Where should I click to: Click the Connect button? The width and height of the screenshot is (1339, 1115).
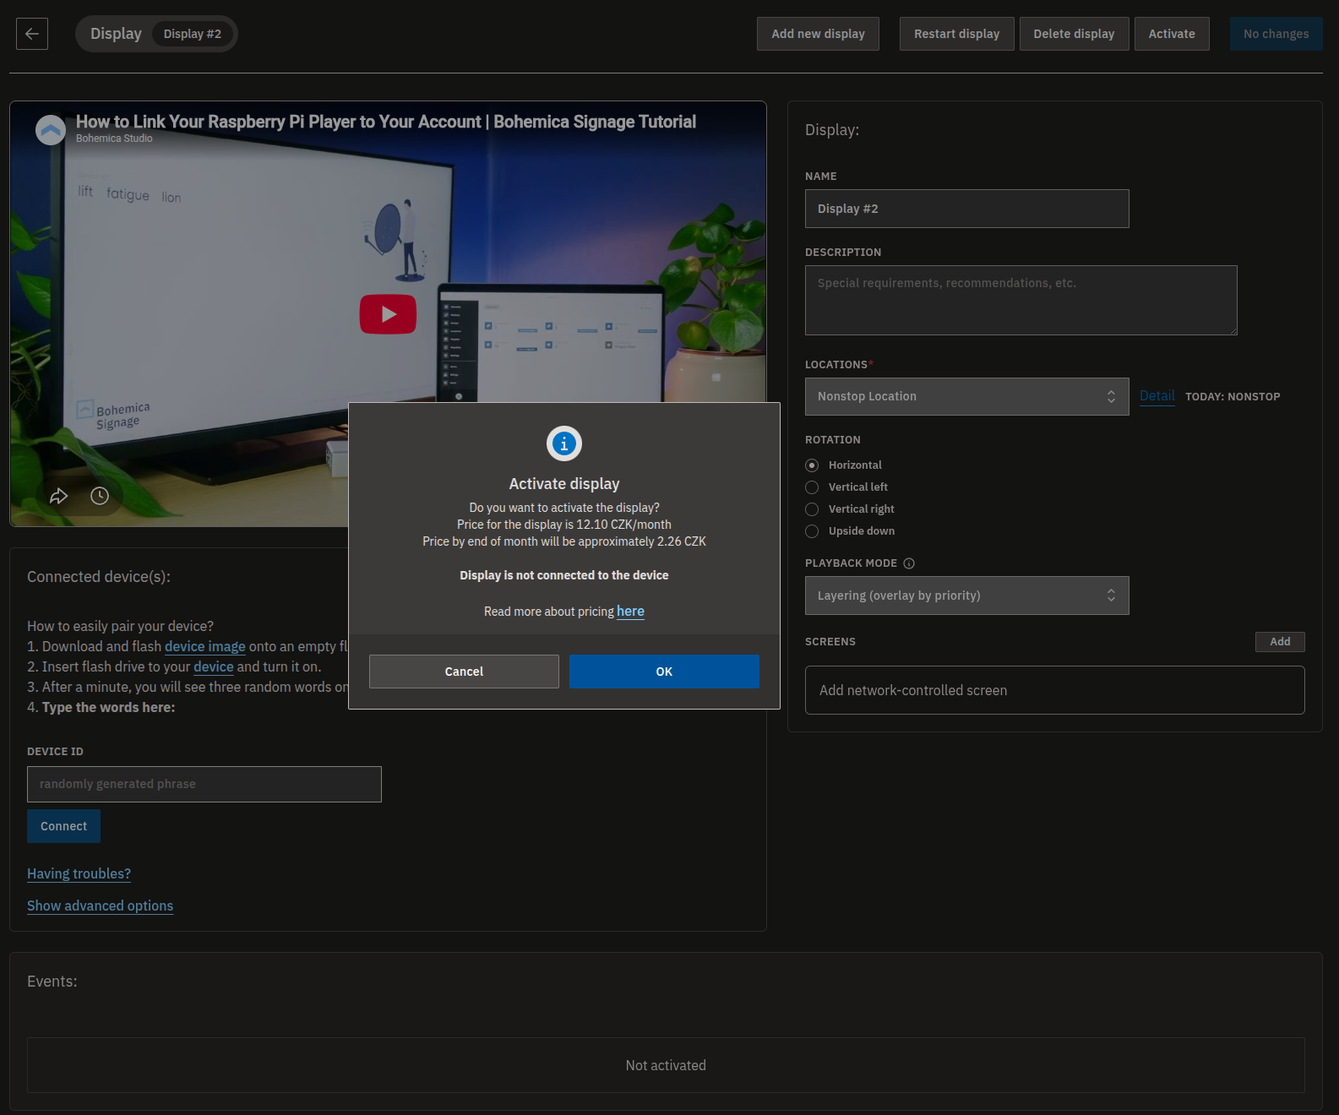coord(63,826)
